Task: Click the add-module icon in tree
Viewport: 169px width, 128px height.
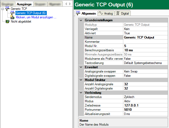Action: click(x=12, y=17)
